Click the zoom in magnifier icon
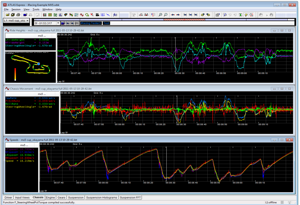300x205 pixels. coord(160,15)
